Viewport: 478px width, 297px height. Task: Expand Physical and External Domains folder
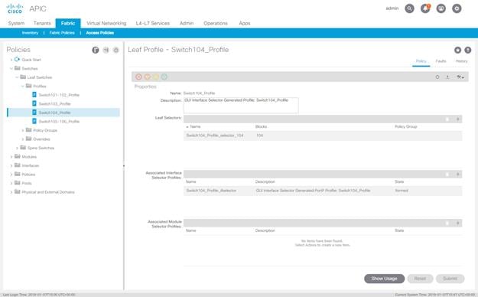pos(11,192)
